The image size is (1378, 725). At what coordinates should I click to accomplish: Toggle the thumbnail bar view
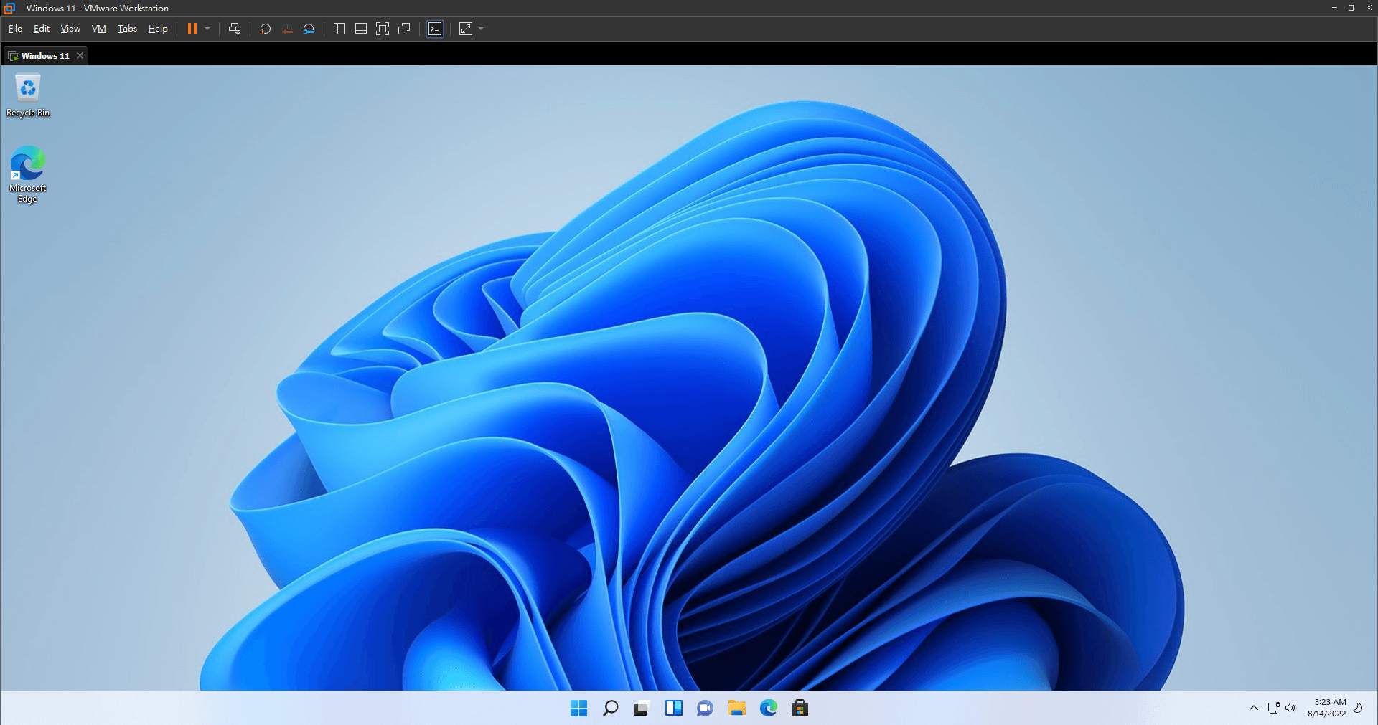coord(361,29)
